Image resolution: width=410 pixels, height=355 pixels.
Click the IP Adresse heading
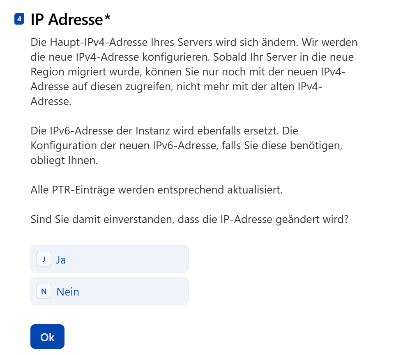tap(67, 19)
